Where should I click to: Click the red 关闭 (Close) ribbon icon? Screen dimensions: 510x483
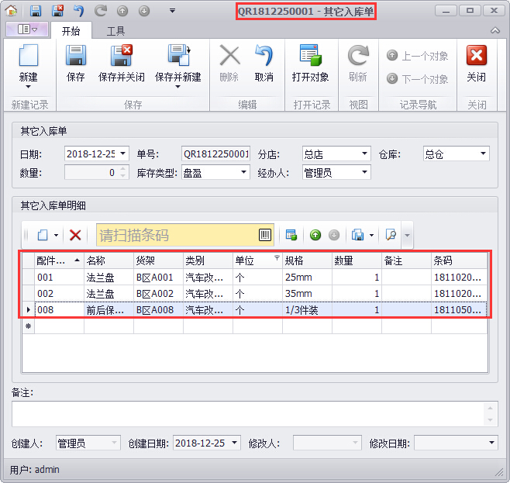tap(476, 57)
